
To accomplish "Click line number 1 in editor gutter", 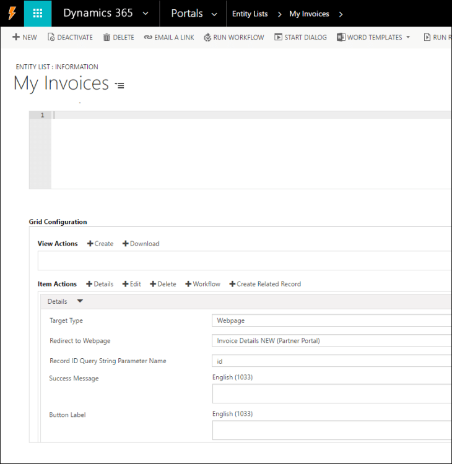I will (x=42, y=115).
